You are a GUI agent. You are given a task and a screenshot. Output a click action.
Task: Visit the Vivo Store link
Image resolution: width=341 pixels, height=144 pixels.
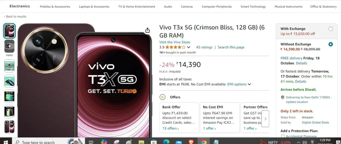pyautogui.click(x=174, y=42)
